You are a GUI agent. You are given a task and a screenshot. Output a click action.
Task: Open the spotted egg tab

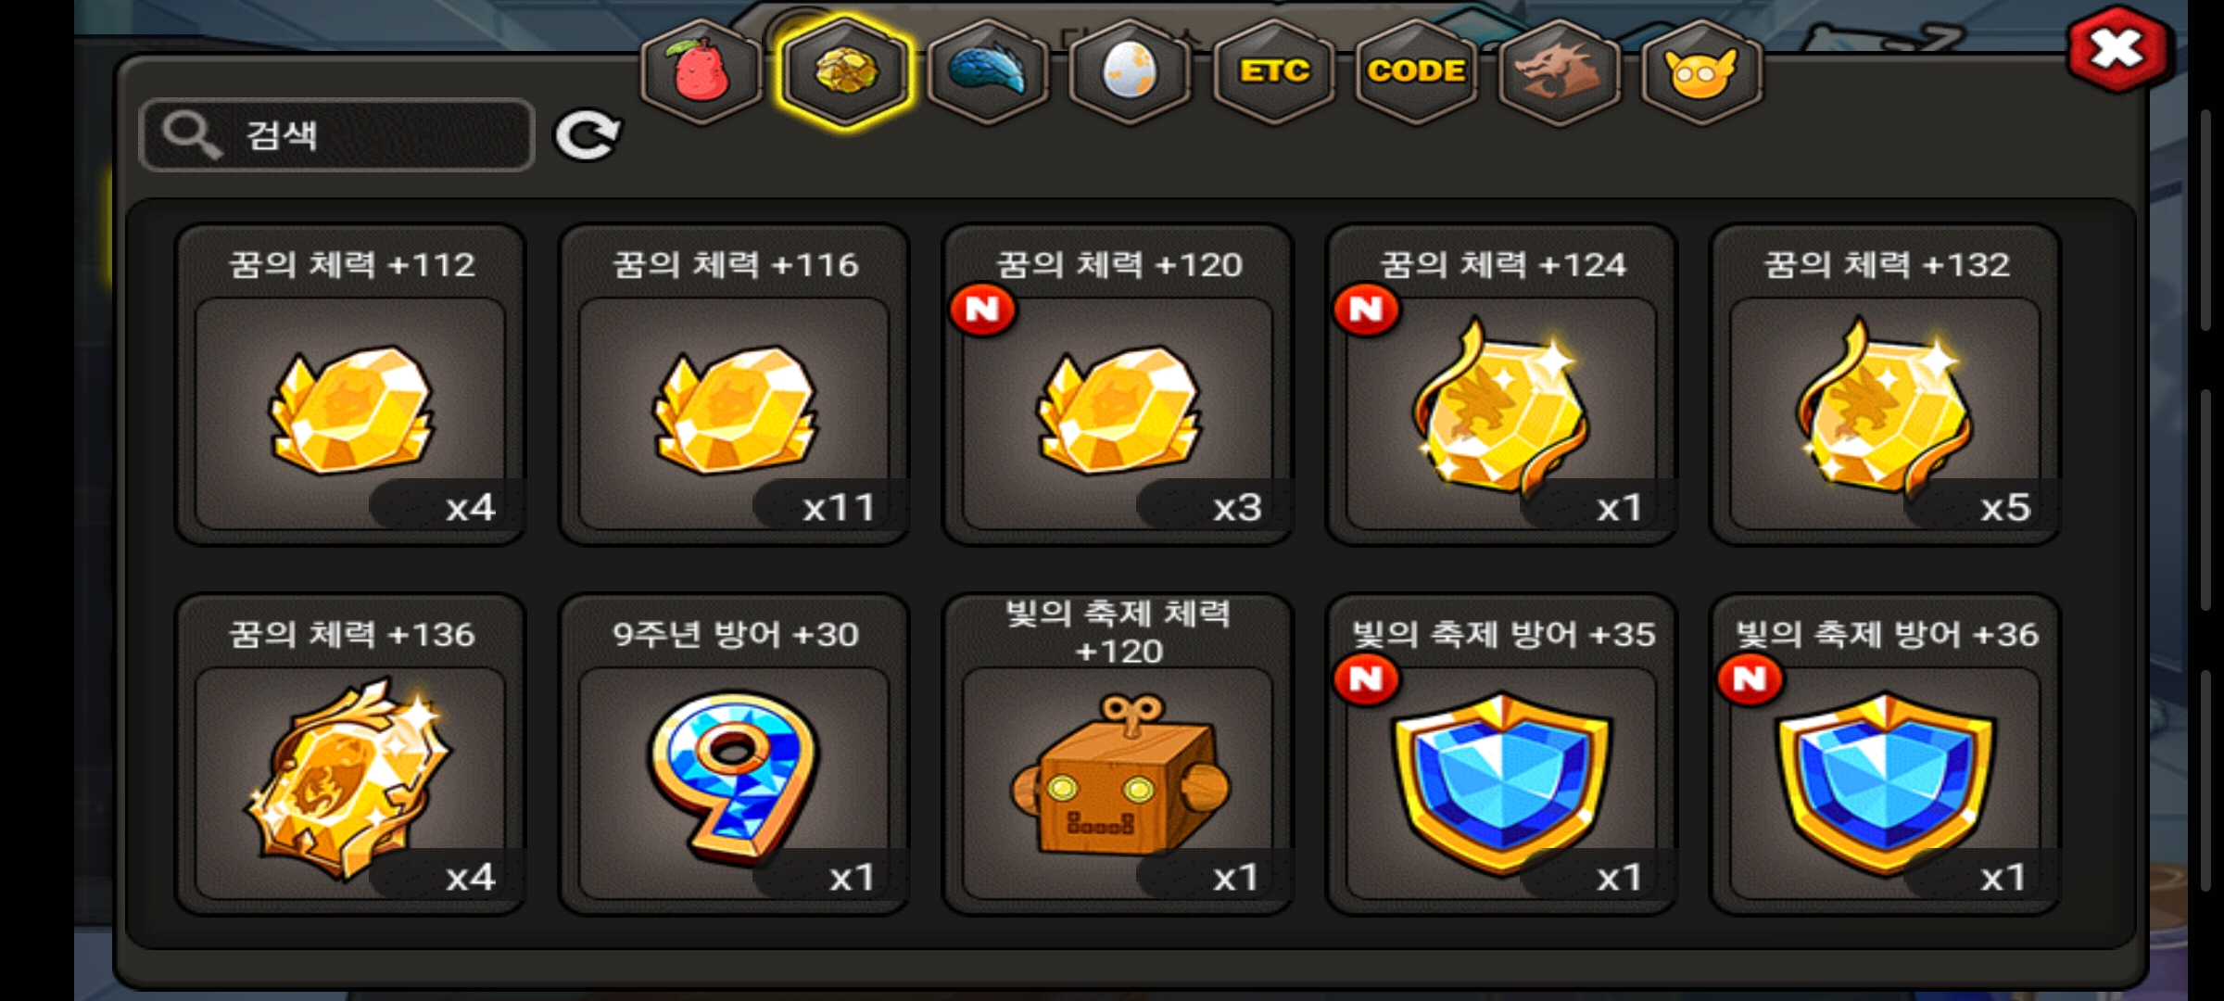point(1131,71)
